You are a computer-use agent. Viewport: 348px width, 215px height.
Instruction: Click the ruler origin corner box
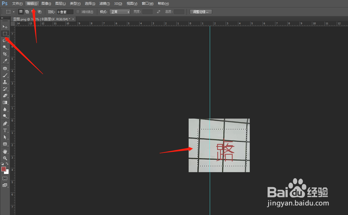coord(13,24)
